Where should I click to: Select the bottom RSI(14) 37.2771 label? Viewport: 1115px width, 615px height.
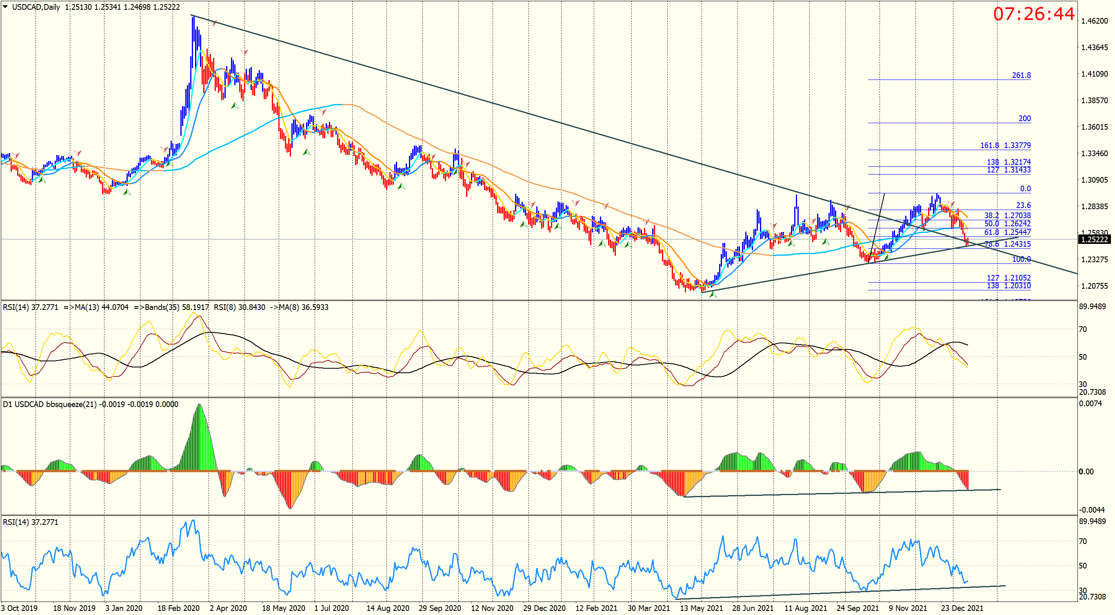pos(30,522)
